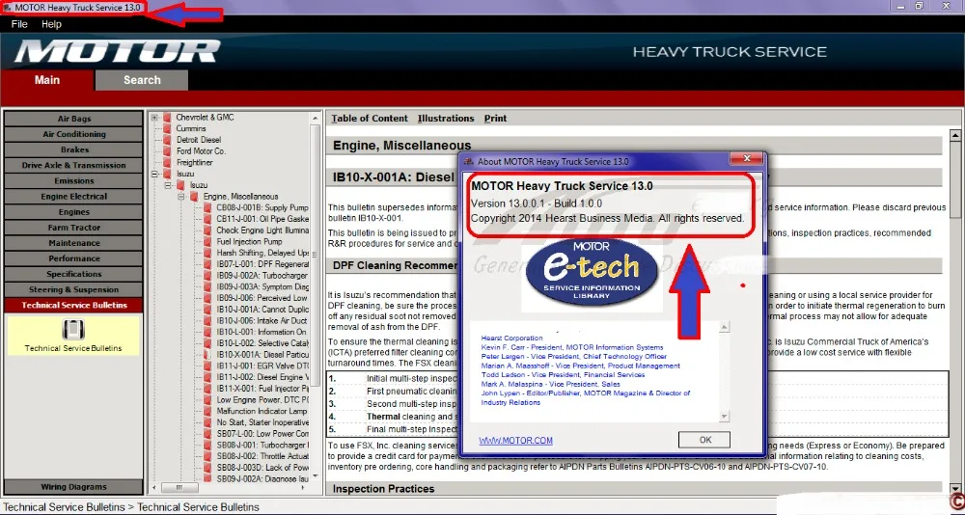Viewport: 965px width, 515px height.
Task: Select the Cummins tree item
Action: click(x=191, y=128)
